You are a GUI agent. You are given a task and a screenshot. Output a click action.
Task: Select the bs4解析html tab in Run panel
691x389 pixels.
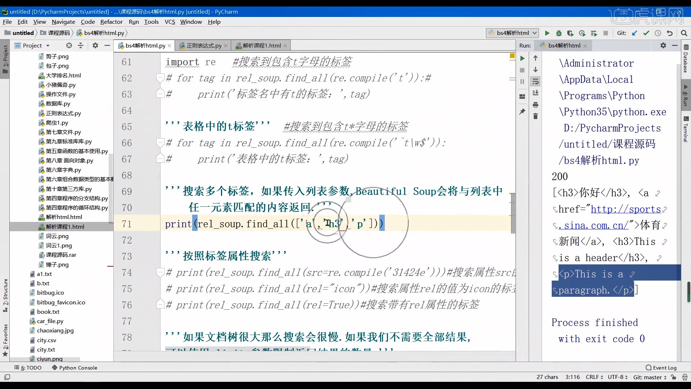(564, 46)
